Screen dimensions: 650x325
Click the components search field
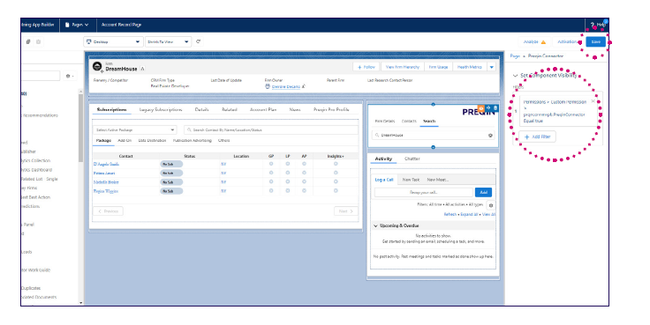click(41, 76)
